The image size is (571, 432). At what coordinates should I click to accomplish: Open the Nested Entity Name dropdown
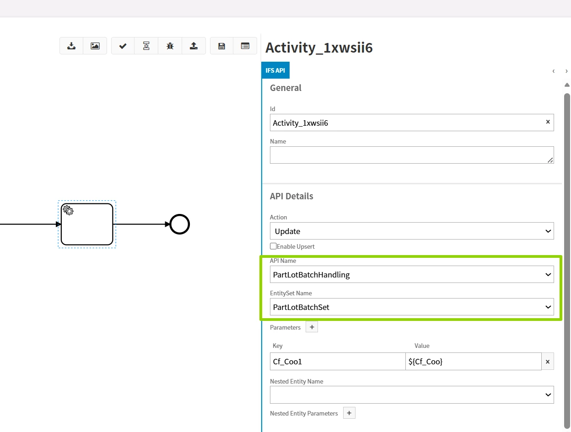click(x=412, y=395)
